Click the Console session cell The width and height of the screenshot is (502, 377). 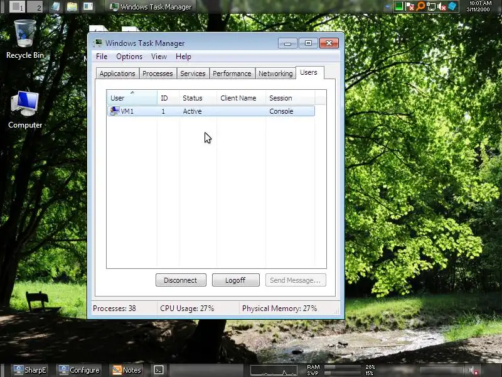click(x=281, y=111)
